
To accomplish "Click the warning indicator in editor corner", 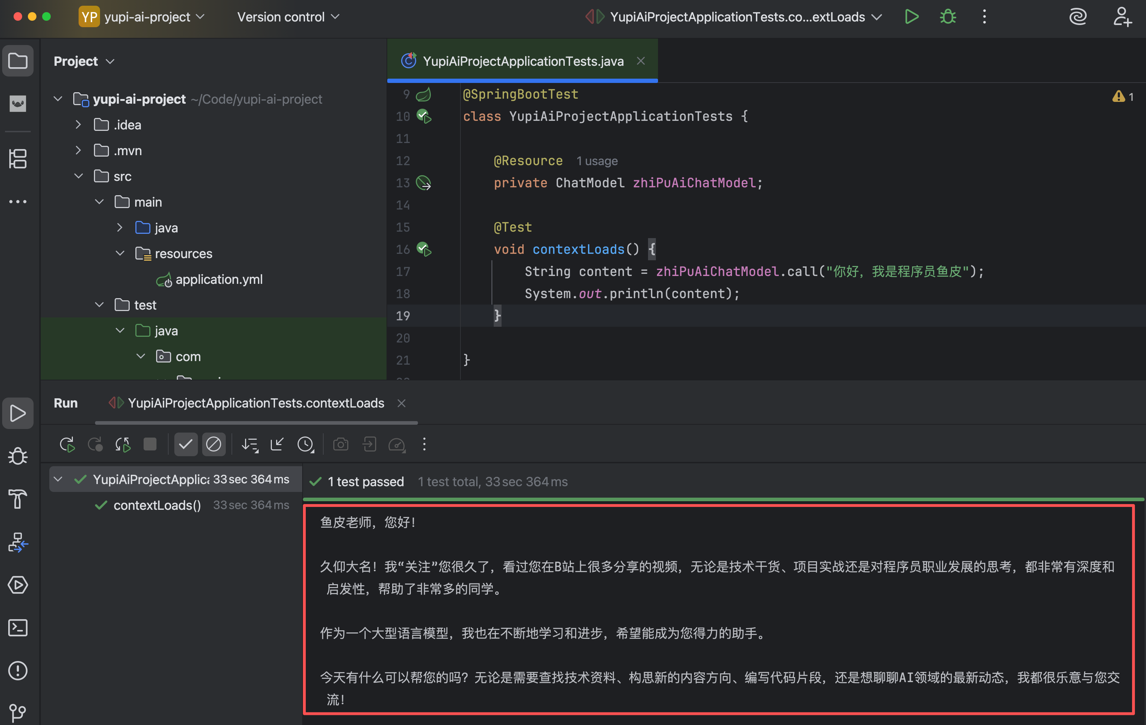I will [x=1122, y=97].
